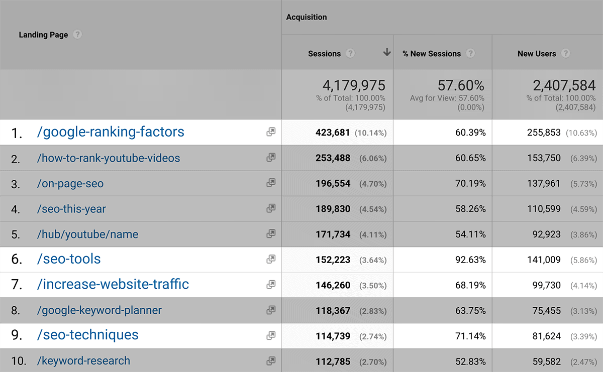The image size is (603, 372).
Task: Click the pop-out icon for /google-keyword-planner
Action: [x=271, y=310]
